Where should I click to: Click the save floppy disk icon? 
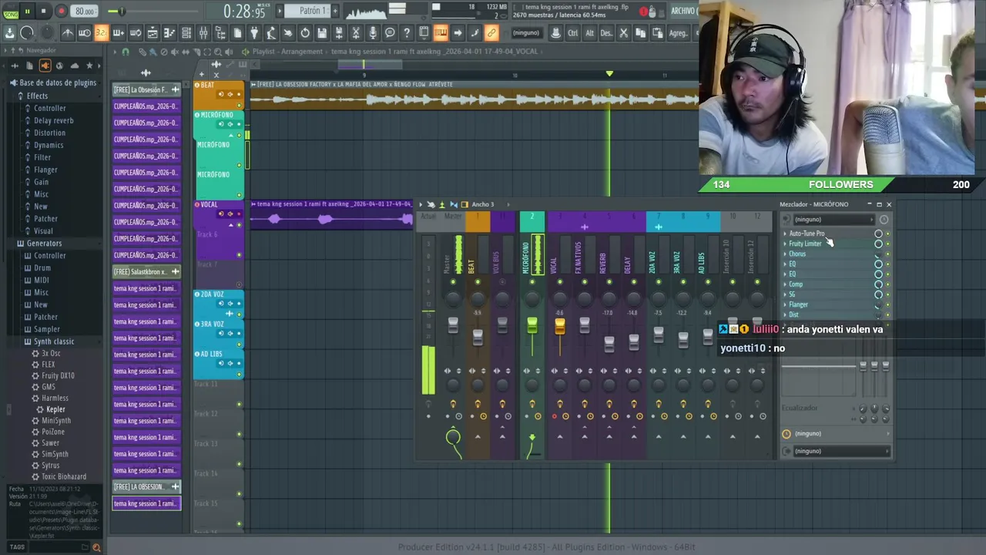click(x=322, y=32)
